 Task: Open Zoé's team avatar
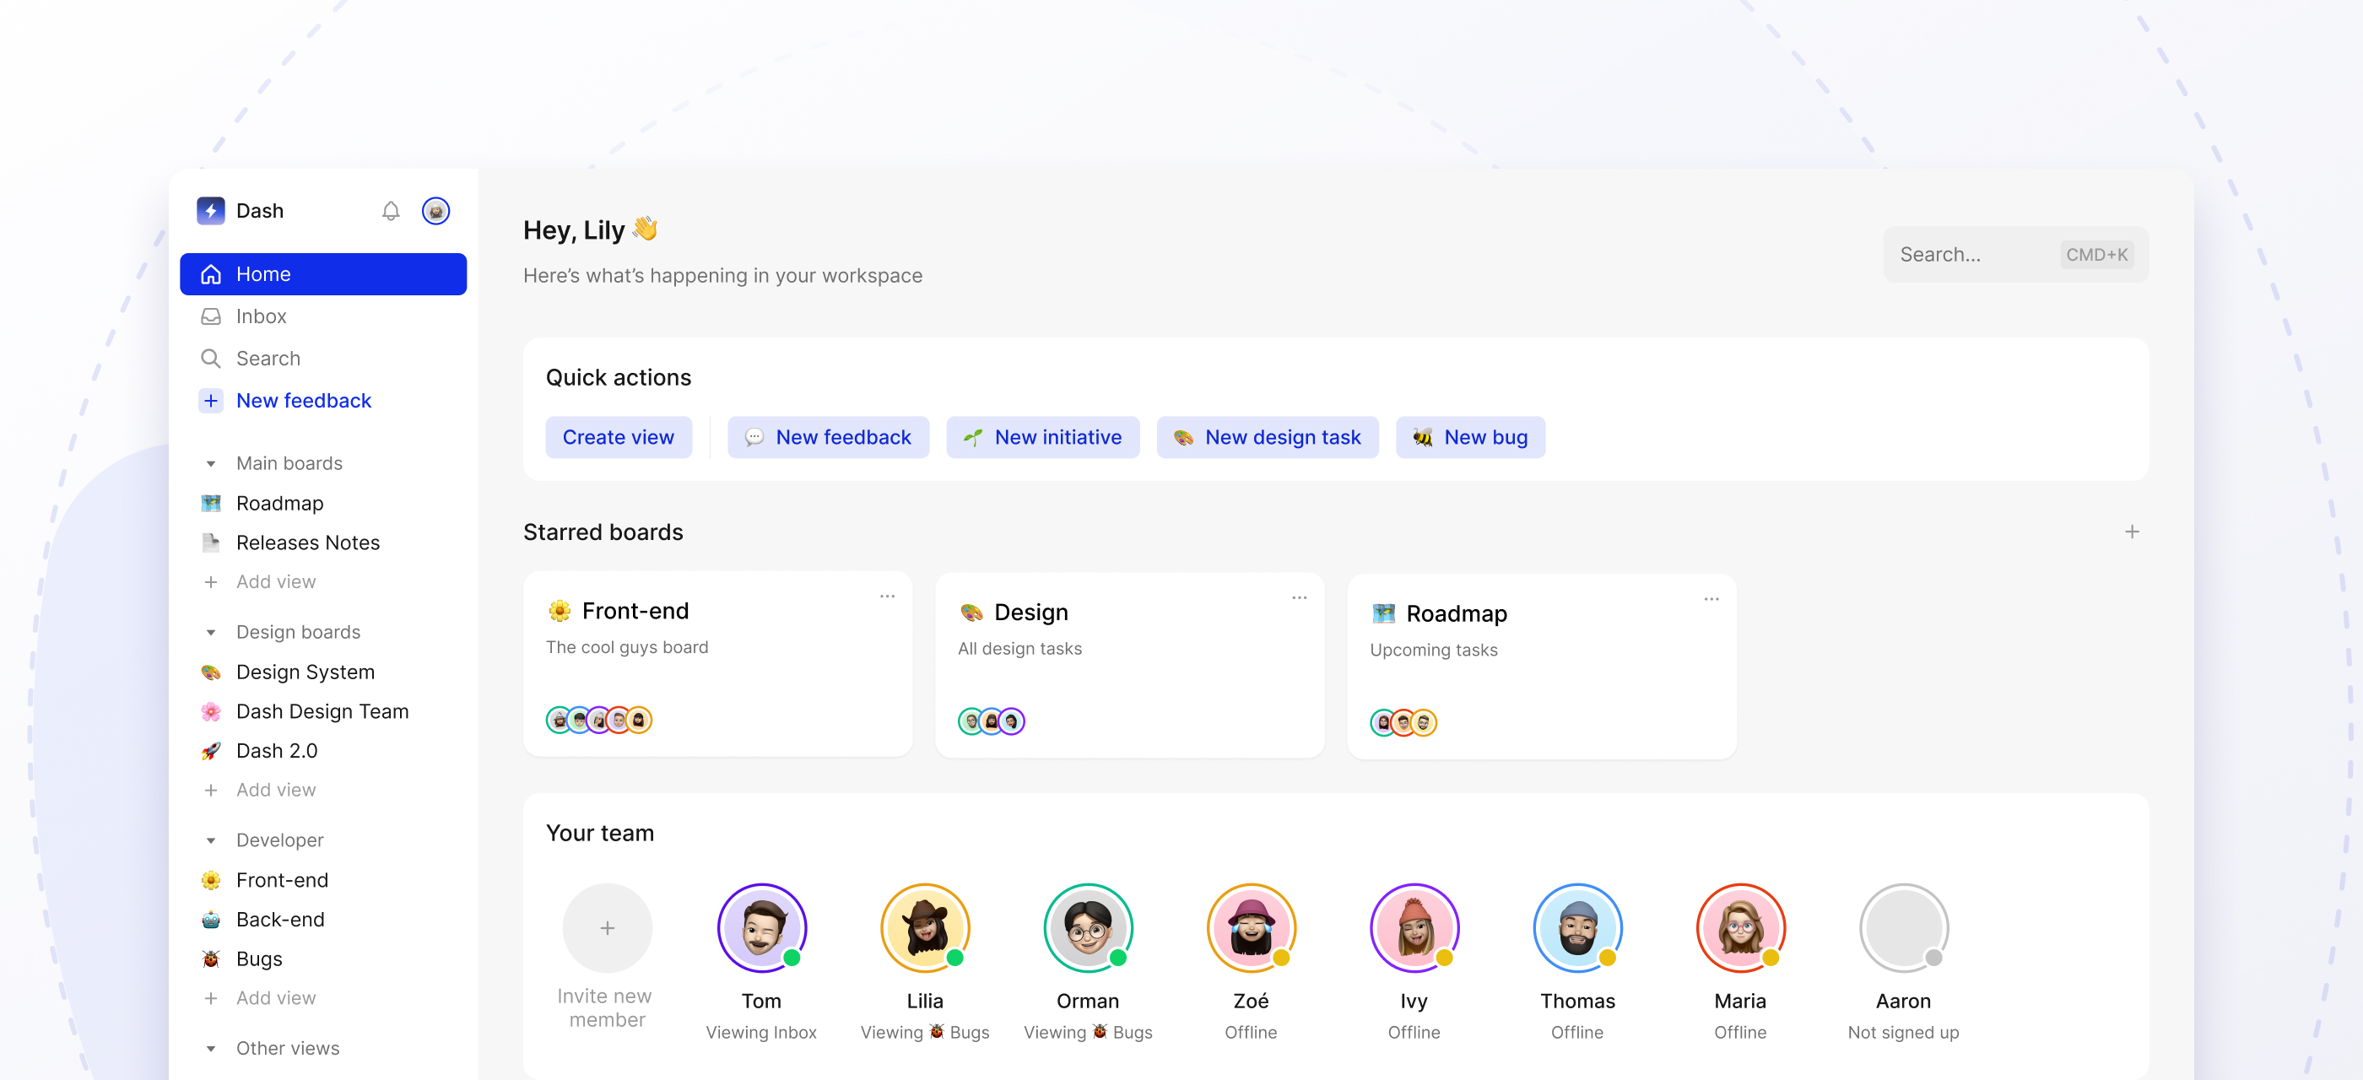point(1252,928)
